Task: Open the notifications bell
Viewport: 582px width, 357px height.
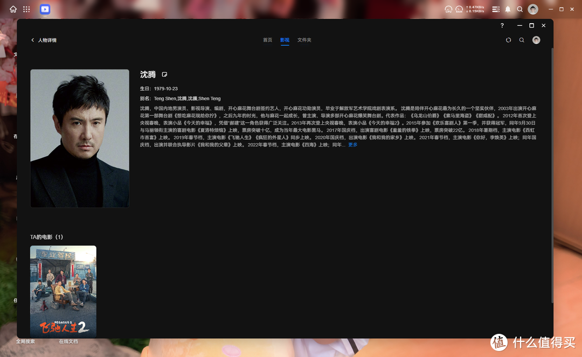Action: (x=508, y=9)
